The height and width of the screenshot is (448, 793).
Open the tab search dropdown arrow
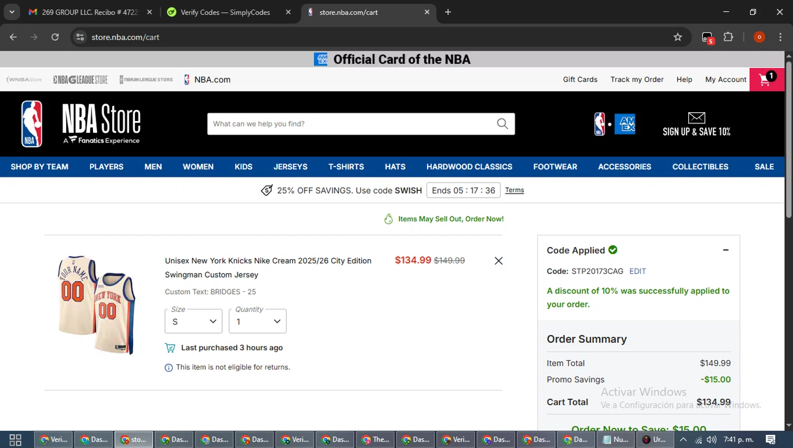[12, 12]
